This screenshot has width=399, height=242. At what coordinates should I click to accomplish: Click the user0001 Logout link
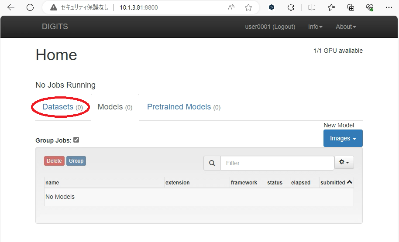pos(270,27)
